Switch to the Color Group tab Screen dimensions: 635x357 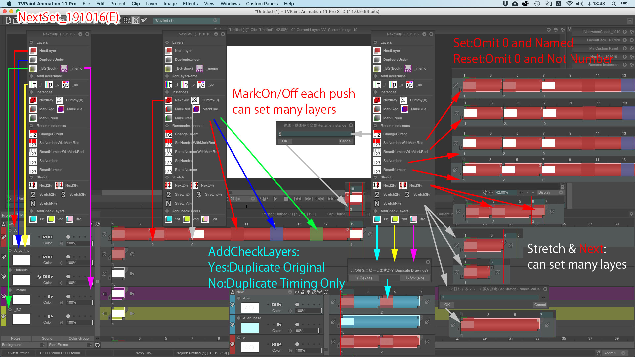[79, 338]
